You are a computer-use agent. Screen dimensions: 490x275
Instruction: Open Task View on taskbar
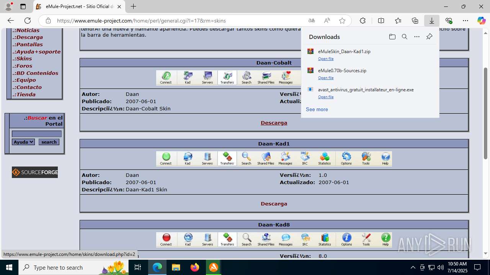(x=138, y=267)
